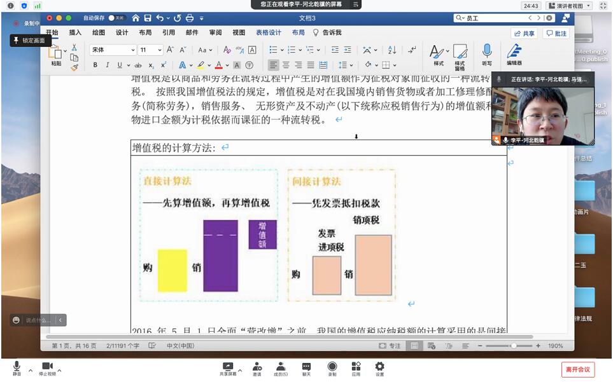
Task: Decrease paragraph indent
Action: (x=335, y=50)
